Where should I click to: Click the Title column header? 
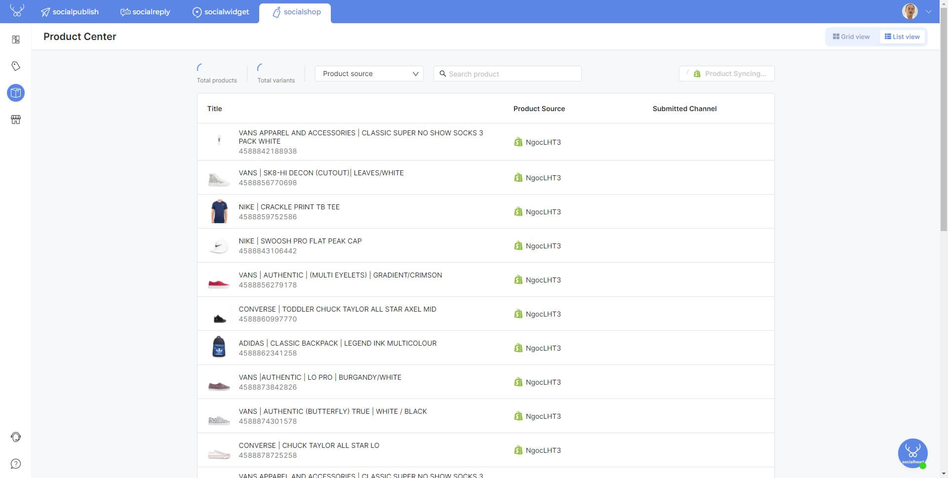214,109
